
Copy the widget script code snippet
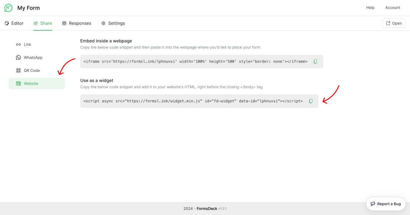tap(311, 101)
